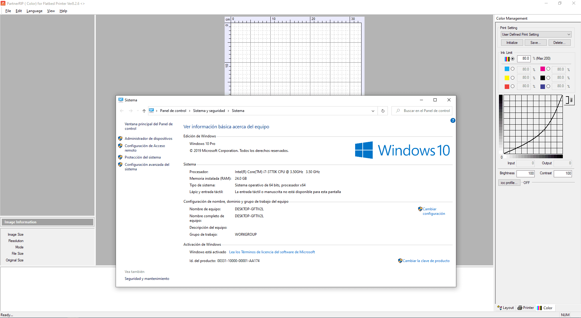Expand the Panel de control breadcrumb menu

coord(189,111)
